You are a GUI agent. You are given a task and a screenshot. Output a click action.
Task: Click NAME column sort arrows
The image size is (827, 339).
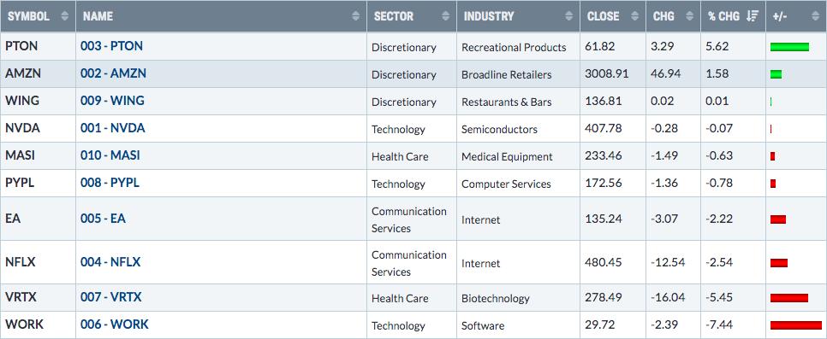tap(355, 16)
